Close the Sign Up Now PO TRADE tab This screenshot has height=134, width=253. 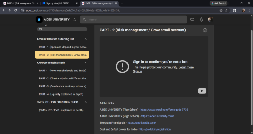pos(77,3)
